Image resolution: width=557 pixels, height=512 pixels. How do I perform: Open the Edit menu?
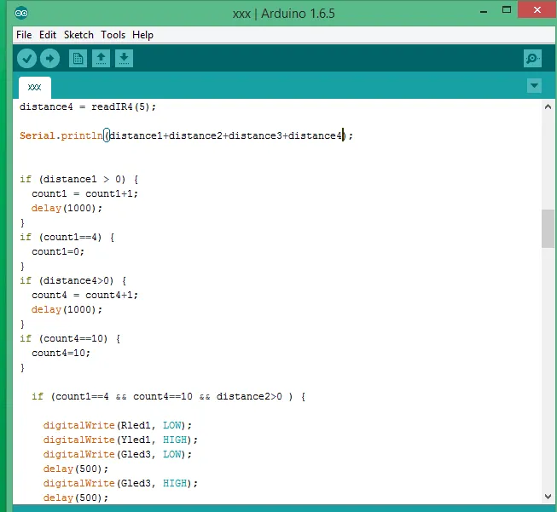click(x=48, y=35)
